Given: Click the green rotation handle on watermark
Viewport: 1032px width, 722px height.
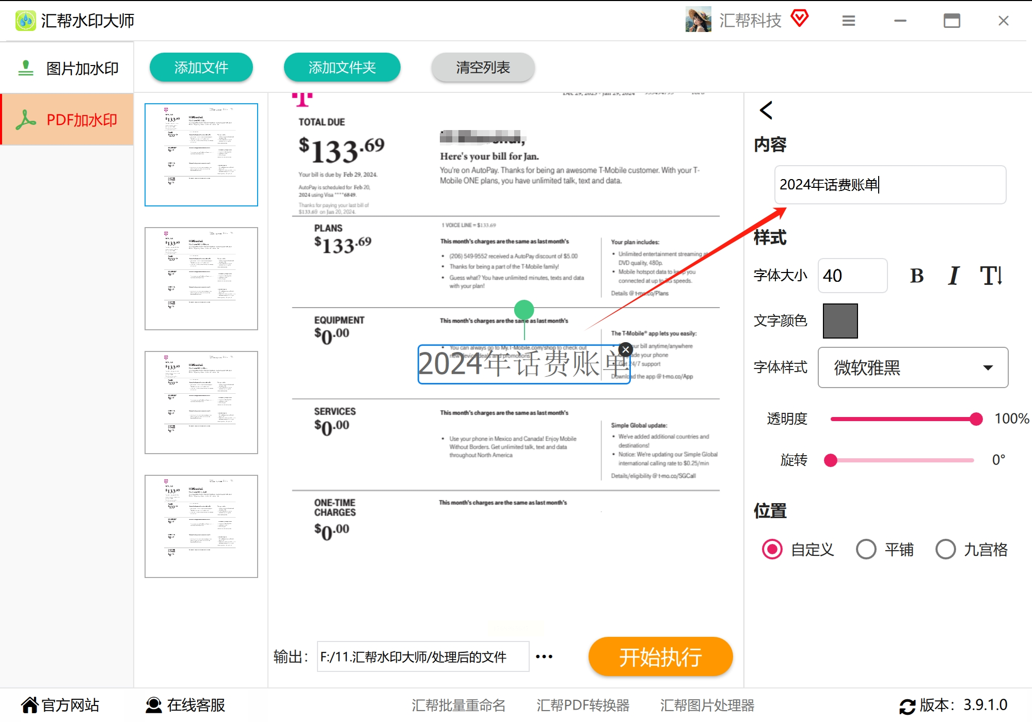Looking at the screenshot, I should pos(524,310).
